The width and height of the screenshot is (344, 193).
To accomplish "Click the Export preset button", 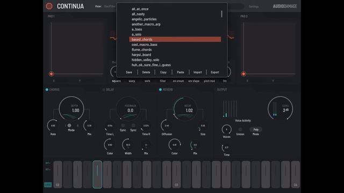I will 215,72.
